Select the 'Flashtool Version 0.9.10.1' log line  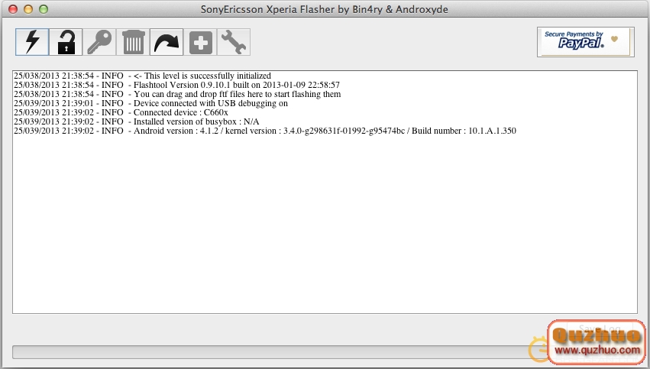(176, 85)
